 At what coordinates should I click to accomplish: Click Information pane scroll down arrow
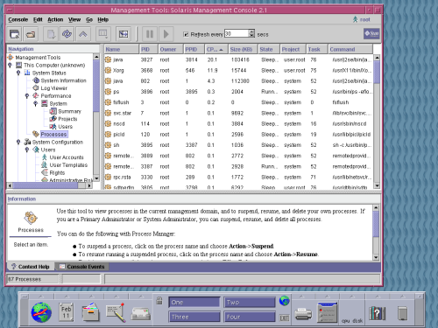[x=376, y=257]
